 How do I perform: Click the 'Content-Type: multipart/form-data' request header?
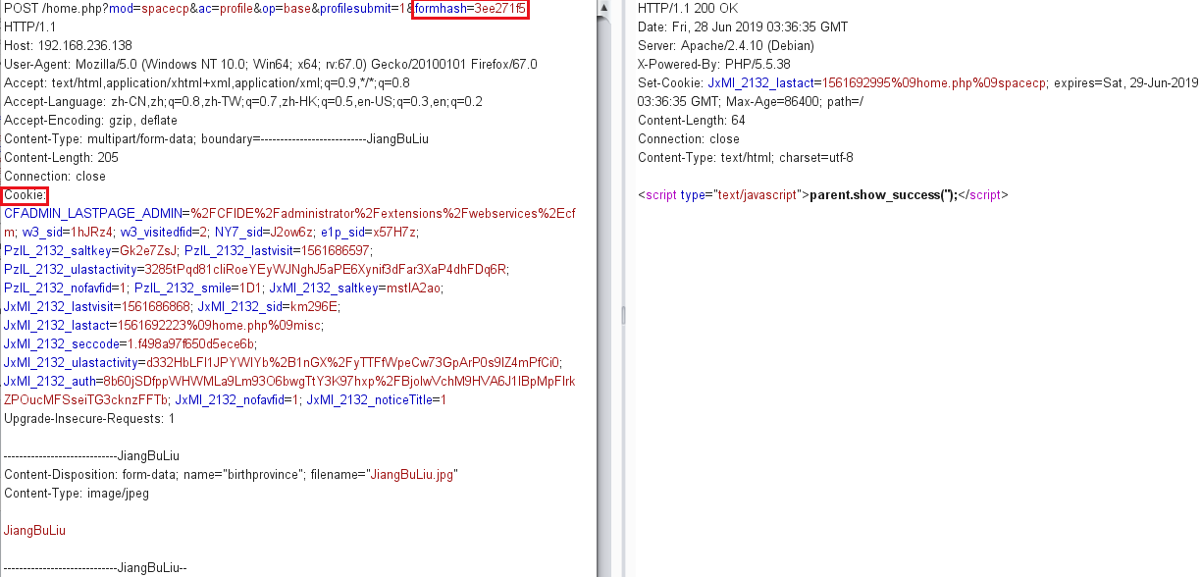[x=216, y=138]
